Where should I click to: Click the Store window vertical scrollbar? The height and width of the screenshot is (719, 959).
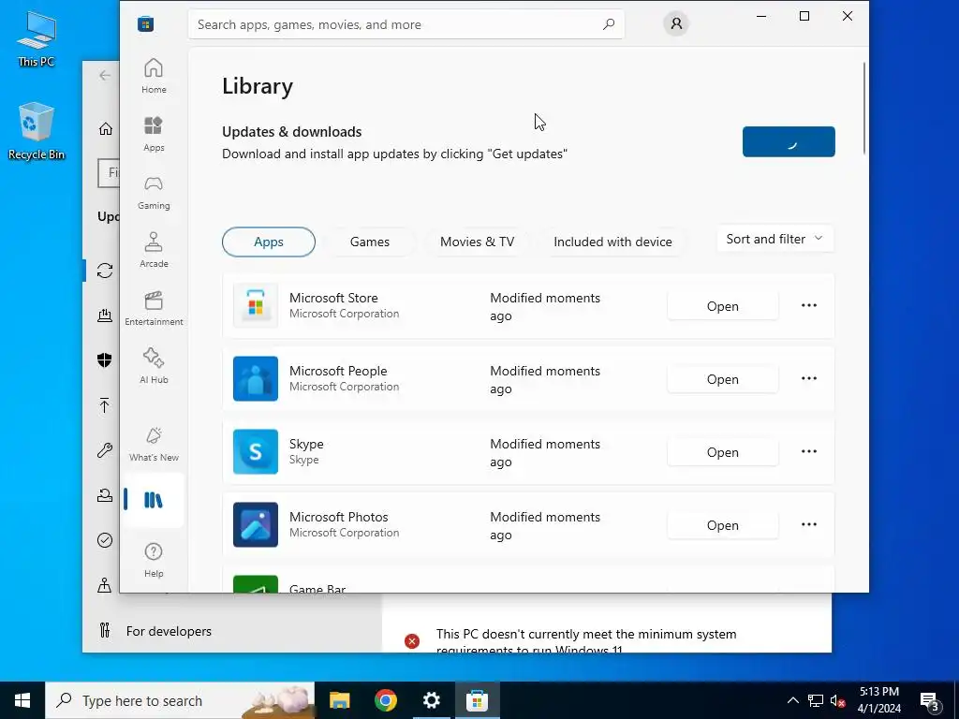click(863, 109)
